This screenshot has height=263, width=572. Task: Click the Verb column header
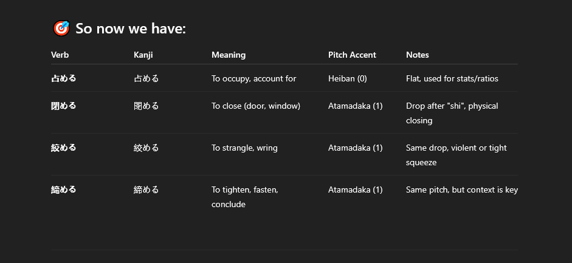click(60, 55)
